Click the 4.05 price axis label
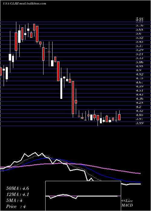The height and width of the screenshot is (211, 151). coord(140,115)
